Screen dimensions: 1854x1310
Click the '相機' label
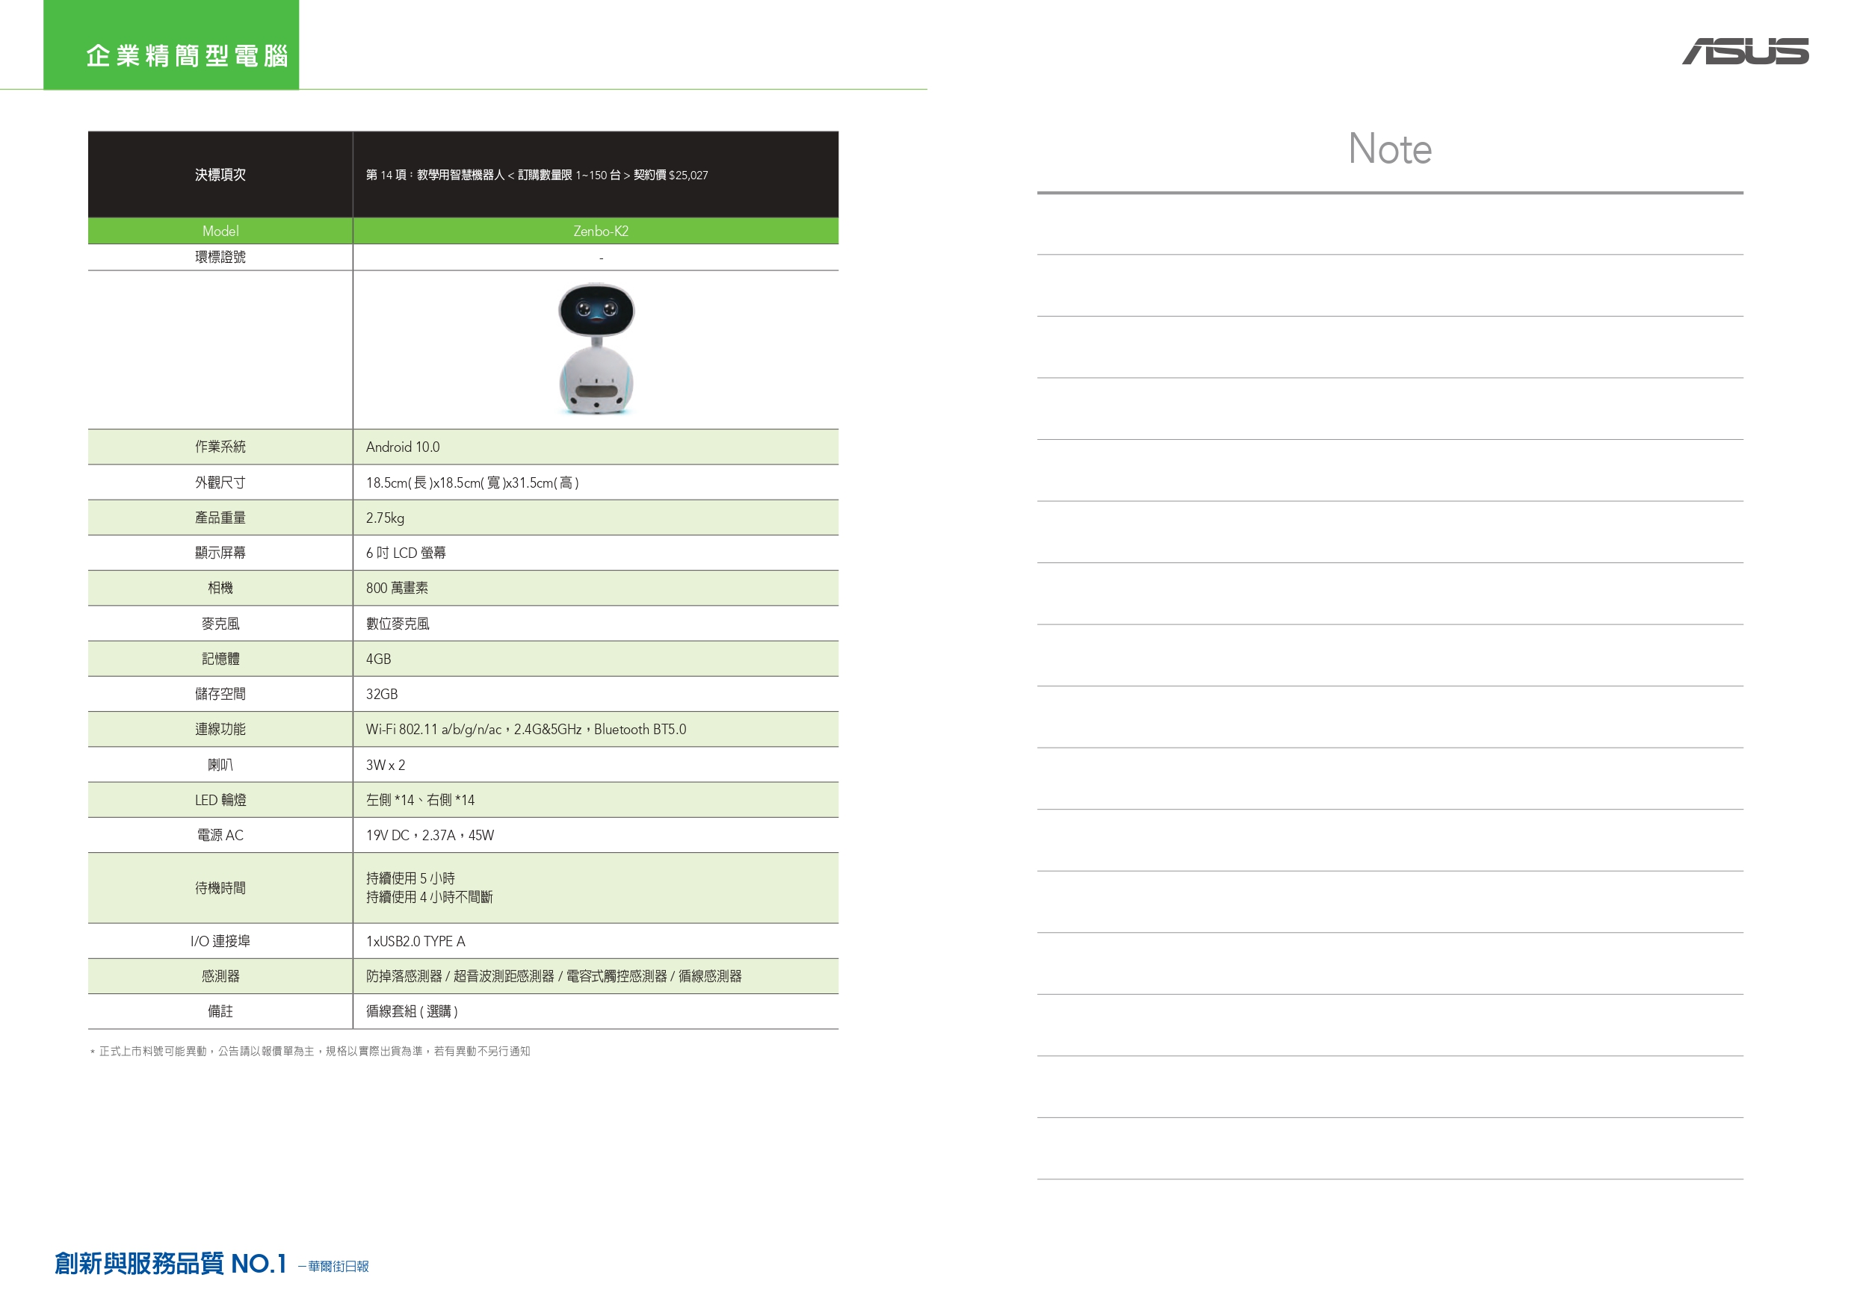(220, 588)
